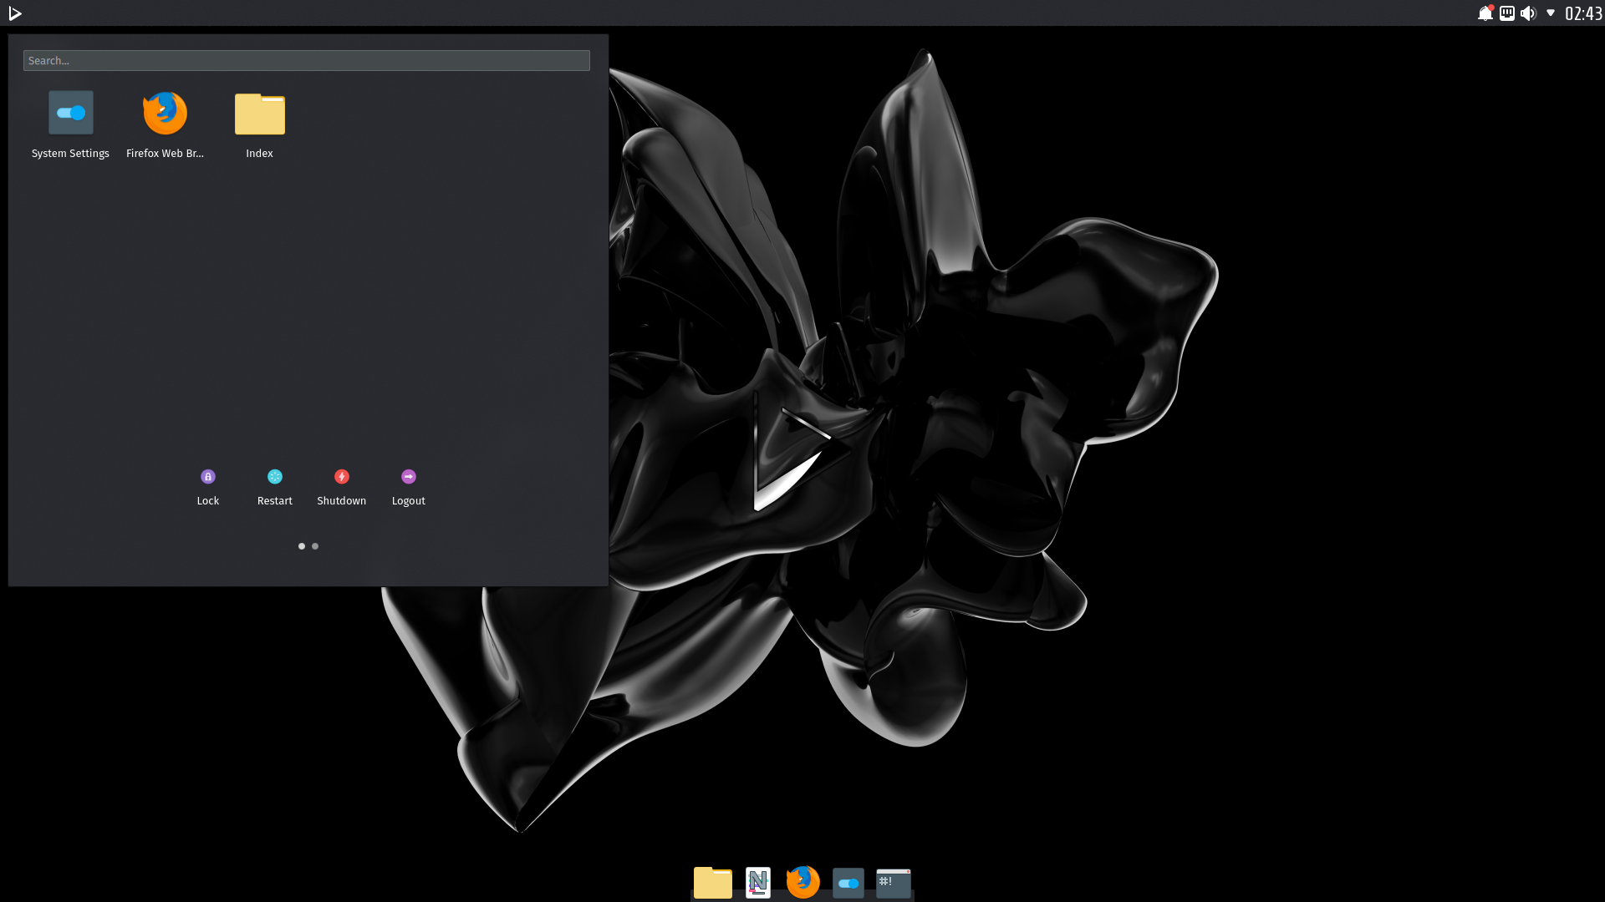Open System Settings from the dock
The image size is (1605, 902).
pos(848,883)
